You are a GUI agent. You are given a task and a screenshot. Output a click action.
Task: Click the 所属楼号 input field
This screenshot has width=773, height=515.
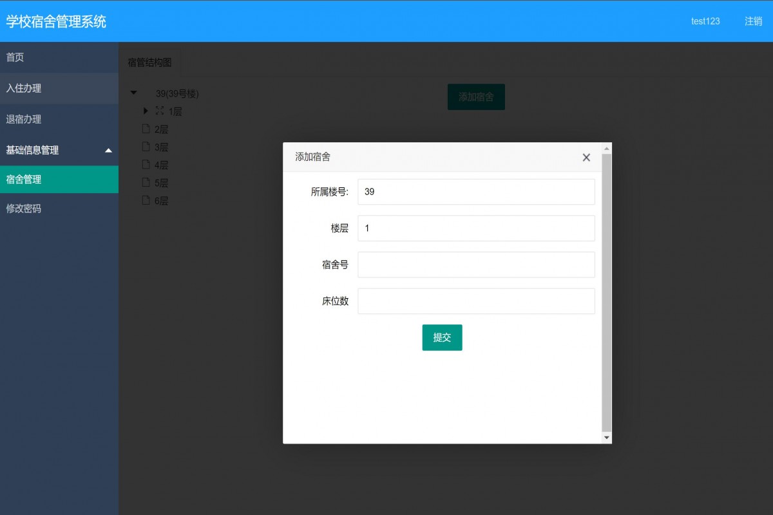coord(476,192)
